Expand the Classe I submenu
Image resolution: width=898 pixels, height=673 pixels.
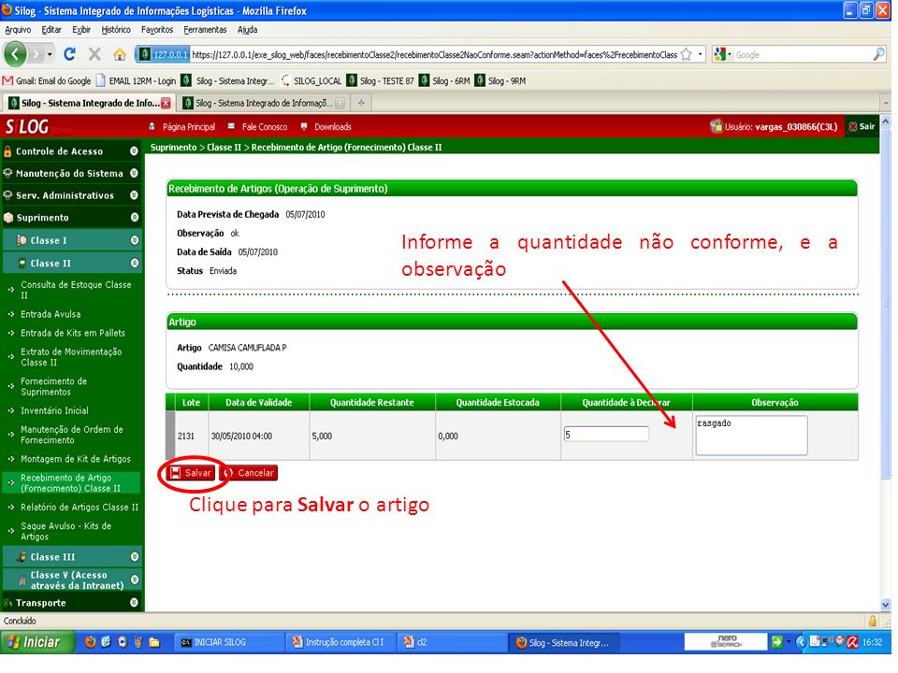pyautogui.click(x=72, y=240)
